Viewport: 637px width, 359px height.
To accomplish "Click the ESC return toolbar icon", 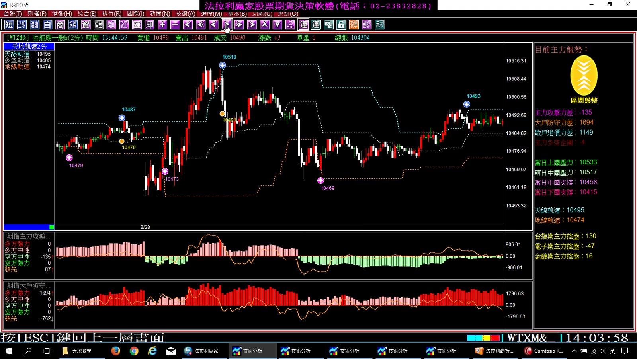I will [290, 25].
